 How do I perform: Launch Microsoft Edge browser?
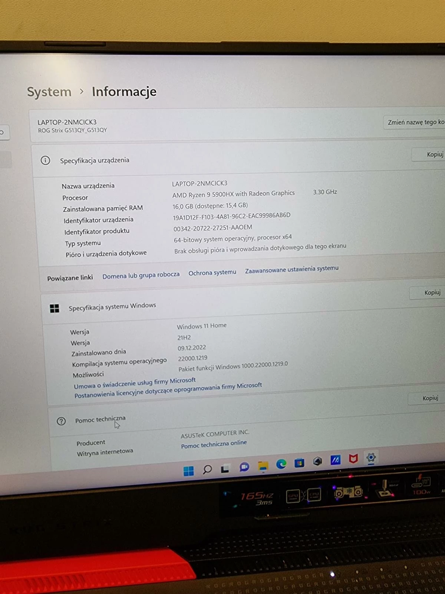pos(281,464)
